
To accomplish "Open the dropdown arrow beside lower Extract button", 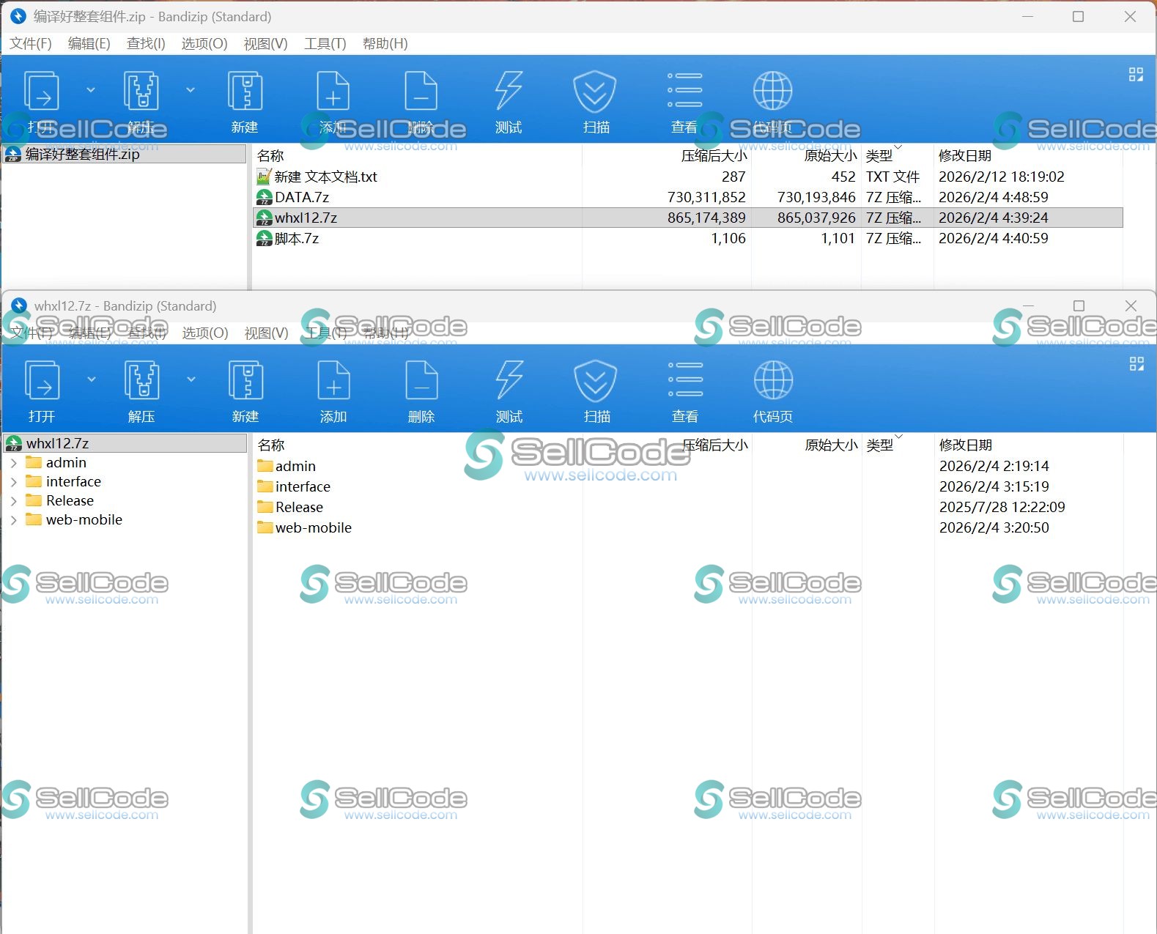I will (x=191, y=379).
